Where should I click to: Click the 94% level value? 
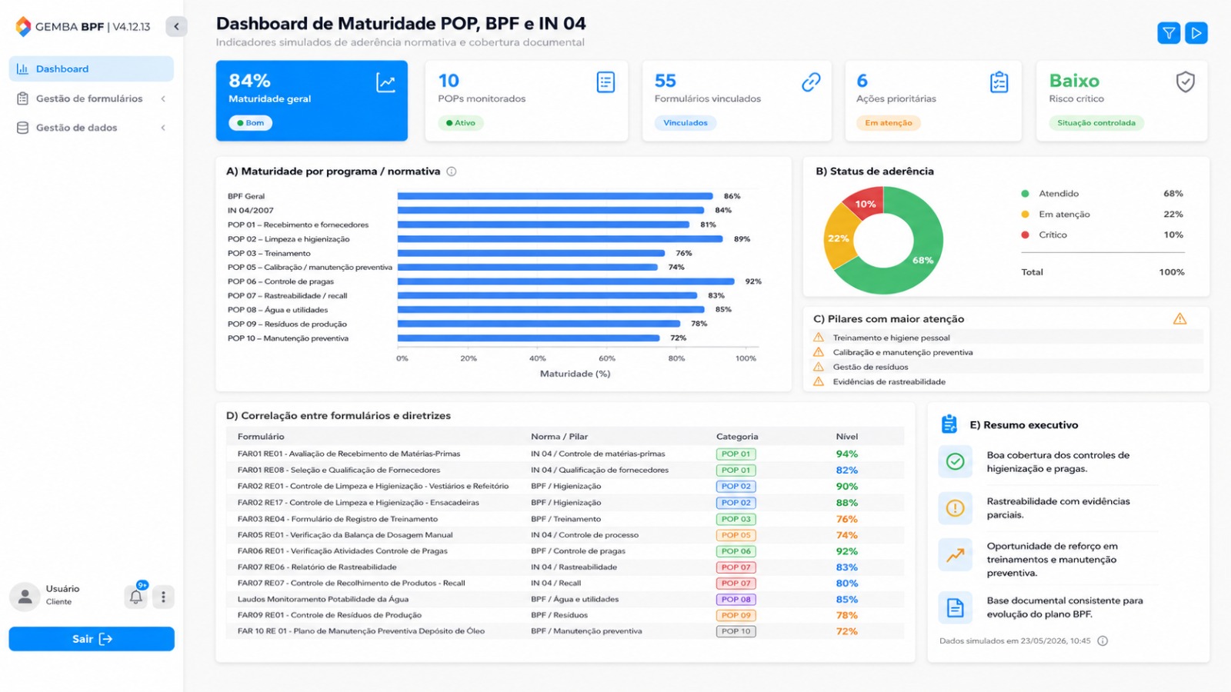pyautogui.click(x=847, y=454)
